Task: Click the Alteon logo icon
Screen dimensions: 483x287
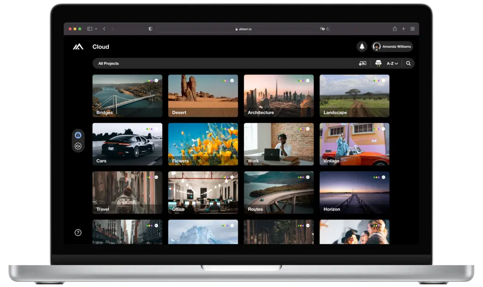Action: pos(78,47)
